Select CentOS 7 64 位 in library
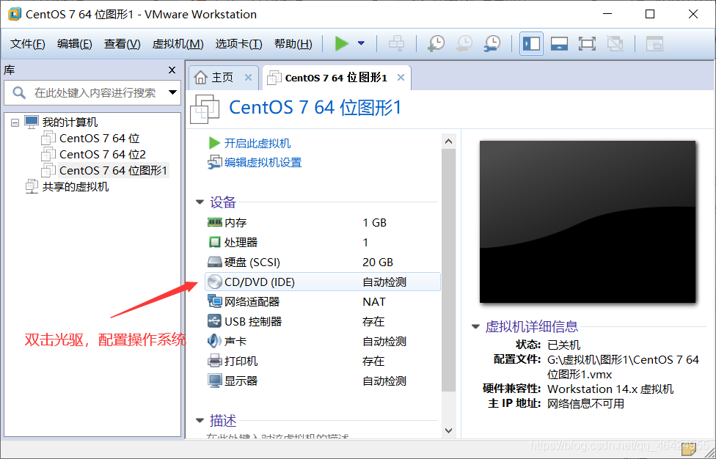The height and width of the screenshot is (459, 716). pos(100,139)
